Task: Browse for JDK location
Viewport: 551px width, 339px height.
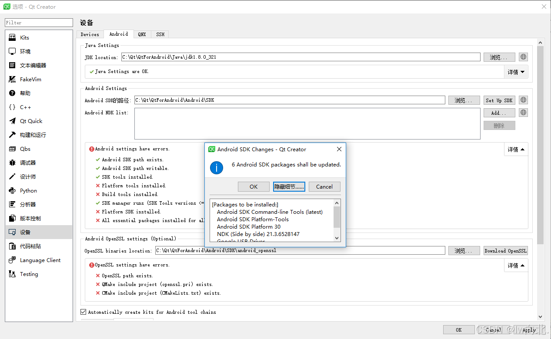Action: (499, 57)
